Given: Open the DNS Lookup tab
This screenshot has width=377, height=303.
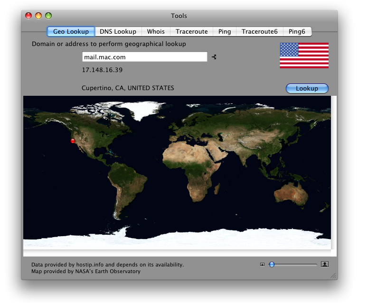Looking at the screenshot, I should 118,31.
